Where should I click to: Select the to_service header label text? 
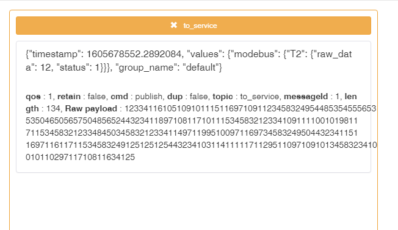200,26
